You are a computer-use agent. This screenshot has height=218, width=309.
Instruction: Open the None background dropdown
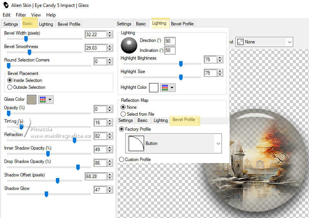[289, 42]
